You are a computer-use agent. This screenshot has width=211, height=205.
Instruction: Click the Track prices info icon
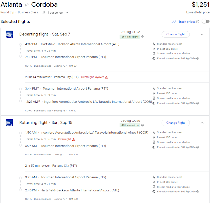[198, 22]
